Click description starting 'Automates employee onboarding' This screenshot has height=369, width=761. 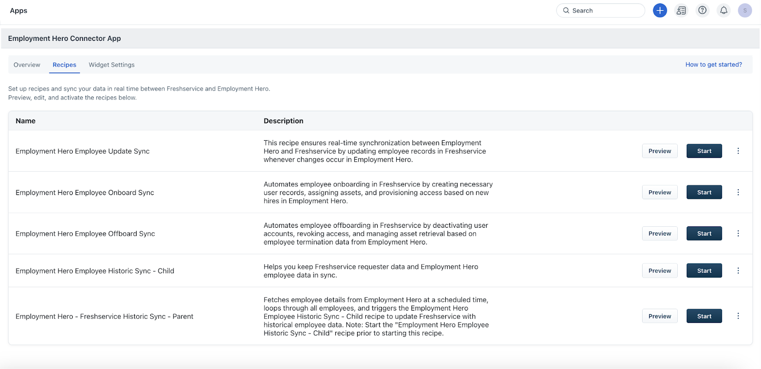378,193
